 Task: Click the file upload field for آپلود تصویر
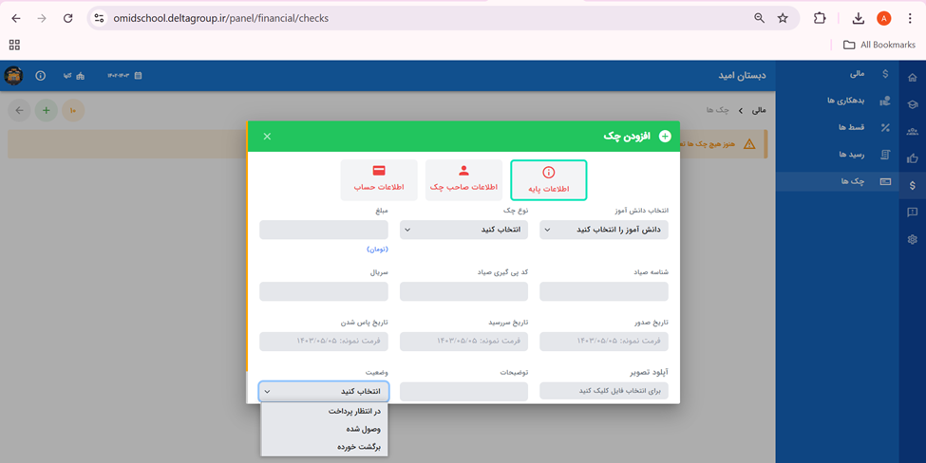point(603,391)
